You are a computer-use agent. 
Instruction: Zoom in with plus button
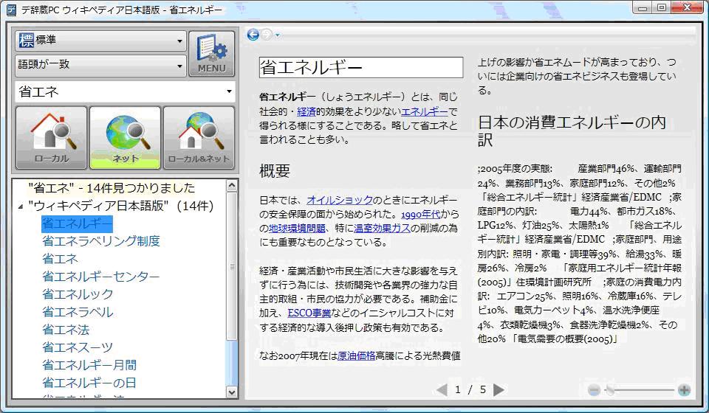click(684, 390)
